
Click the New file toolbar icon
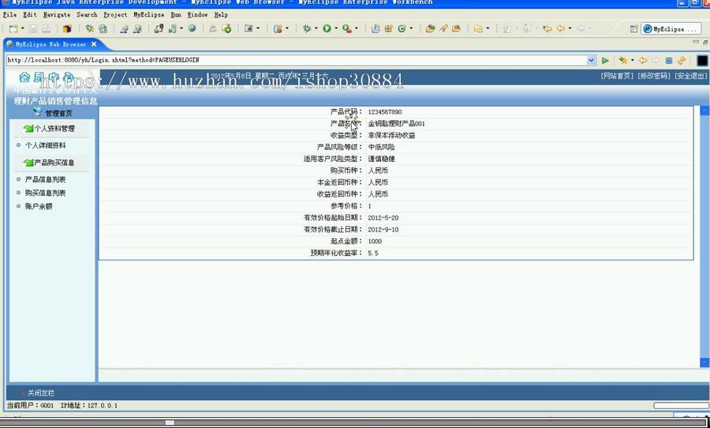[13, 28]
